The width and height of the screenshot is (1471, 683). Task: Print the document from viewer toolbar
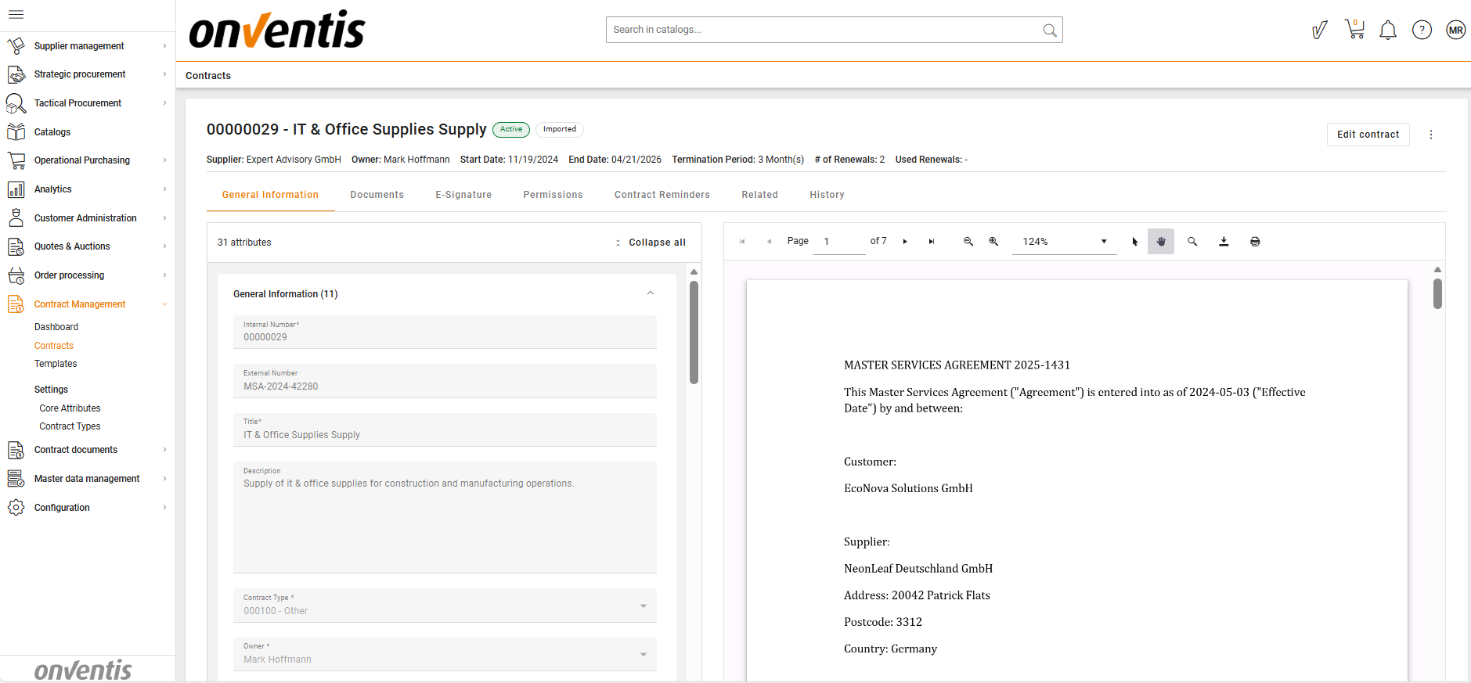1255,242
